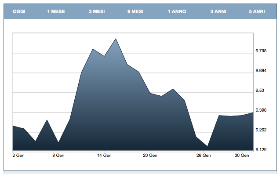Click the small peak between 2 and 8 Gen

point(47,120)
